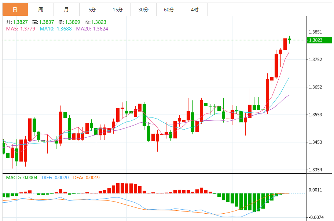Click the tallest red MACD histogram bar
The height and width of the screenshot is (221, 334).
[x=122, y=188]
